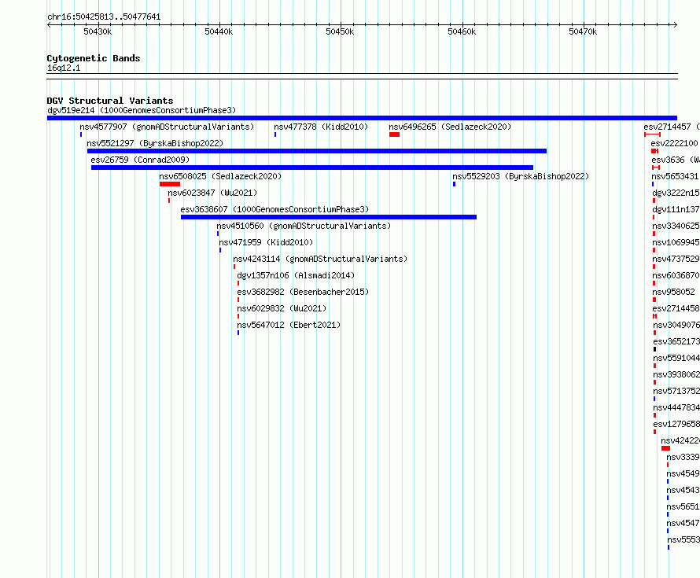Select the long blue dgv519e214 variant bar
The height and width of the screenshot is (578, 700).
point(362,118)
